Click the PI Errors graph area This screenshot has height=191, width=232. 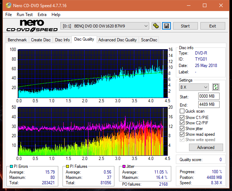(93, 73)
